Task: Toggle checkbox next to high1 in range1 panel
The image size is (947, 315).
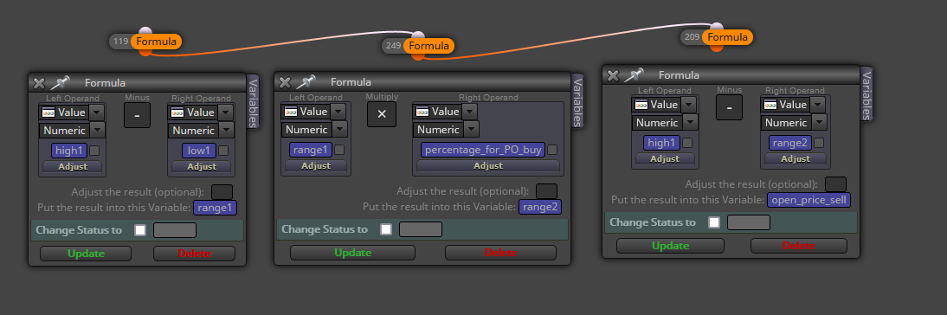Action: pos(95,151)
